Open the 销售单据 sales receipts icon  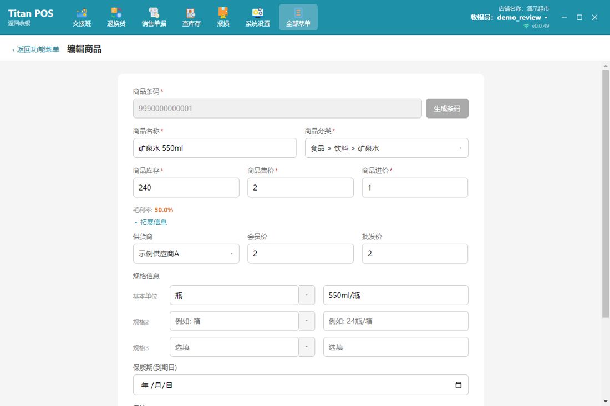coord(154,18)
